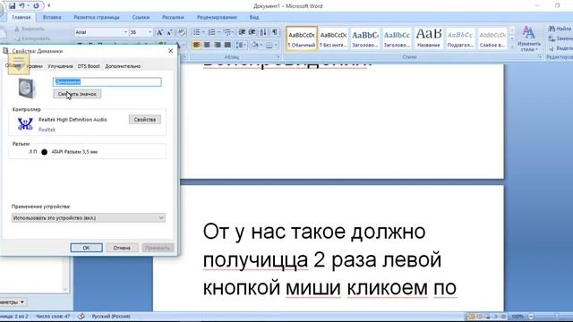The image size is (573, 322).
Task: Increase paragraph indent
Action: click(x=252, y=32)
